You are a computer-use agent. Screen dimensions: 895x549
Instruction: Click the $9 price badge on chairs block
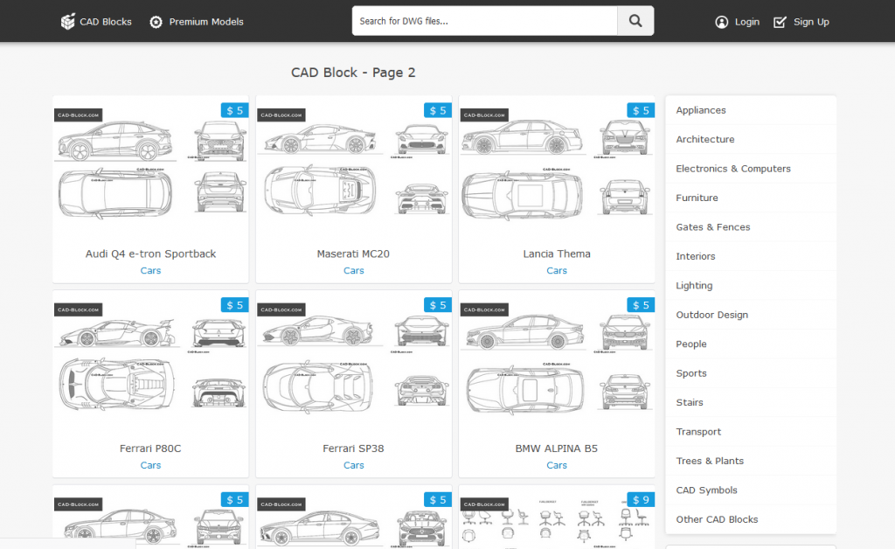(x=640, y=500)
